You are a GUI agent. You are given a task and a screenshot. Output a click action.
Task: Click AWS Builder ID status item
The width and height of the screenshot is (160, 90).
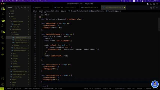coord(31,88)
